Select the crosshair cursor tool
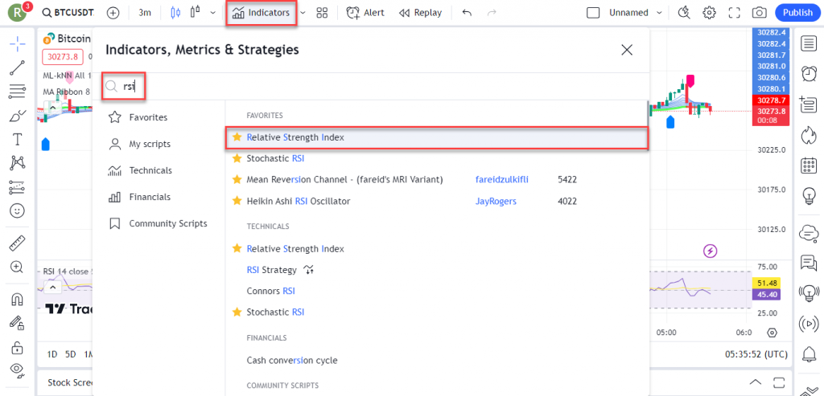This screenshot has width=824, height=396. tap(18, 45)
